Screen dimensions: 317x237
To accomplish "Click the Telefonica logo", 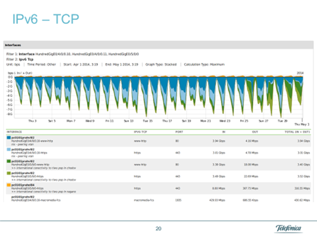I will (x=288, y=228).
